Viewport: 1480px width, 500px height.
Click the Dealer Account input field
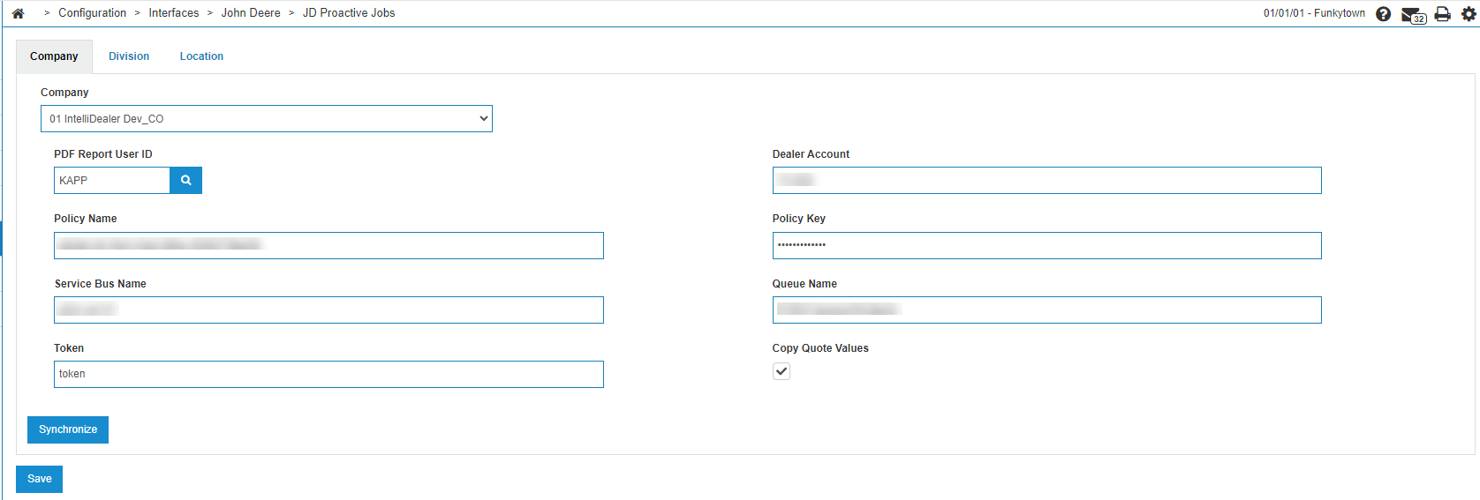tap(1046, 180)
